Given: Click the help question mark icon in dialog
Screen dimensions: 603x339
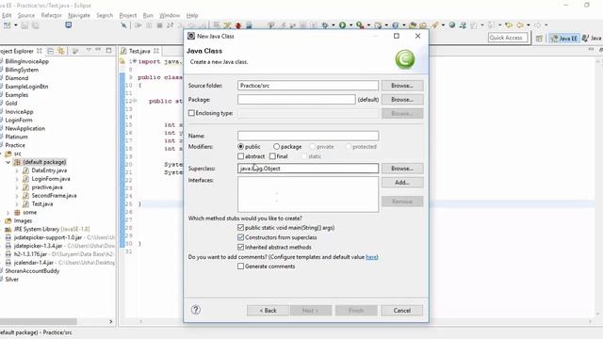Looking at the screenshot, I should click(x=196, y=310).
